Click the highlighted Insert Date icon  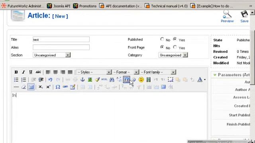point(126,79)
